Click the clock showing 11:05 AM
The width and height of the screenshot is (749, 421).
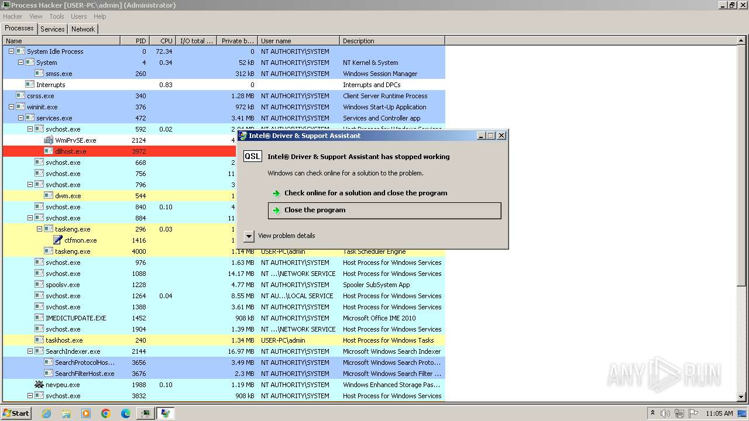[x=719, y=413]
